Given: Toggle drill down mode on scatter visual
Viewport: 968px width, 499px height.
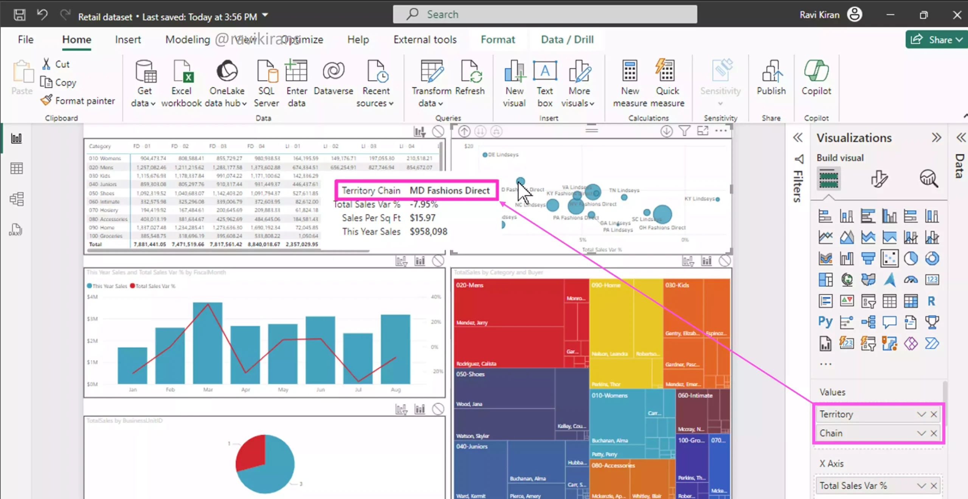Looking at the screenshot, I should (x=666, y=131).
